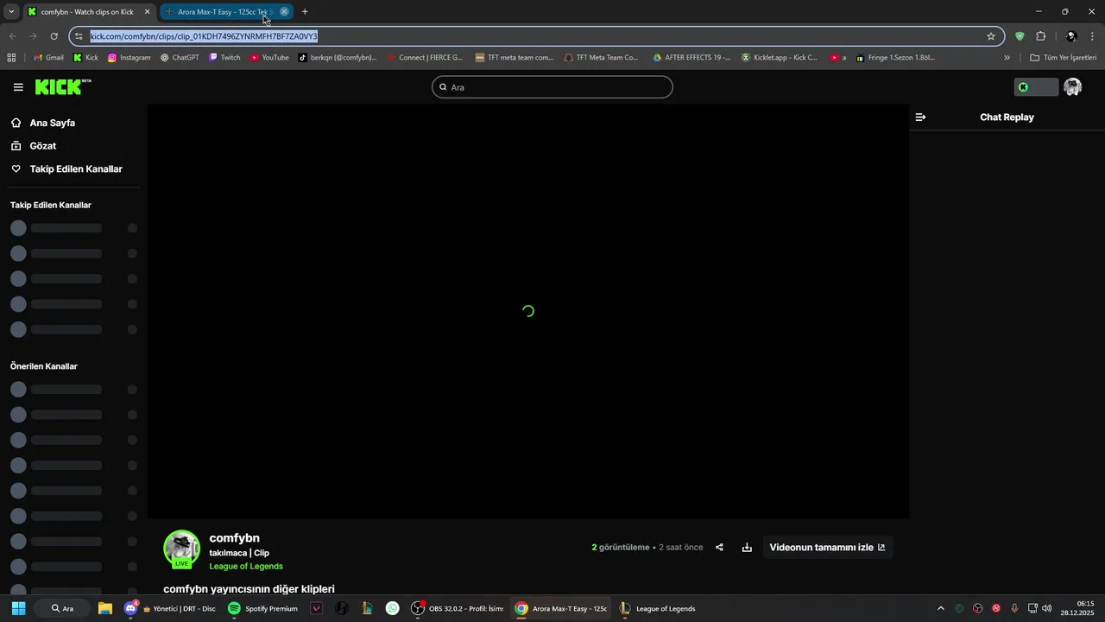
Task: Open Spotify Premium from the taskbar
Action: [262, 608]
